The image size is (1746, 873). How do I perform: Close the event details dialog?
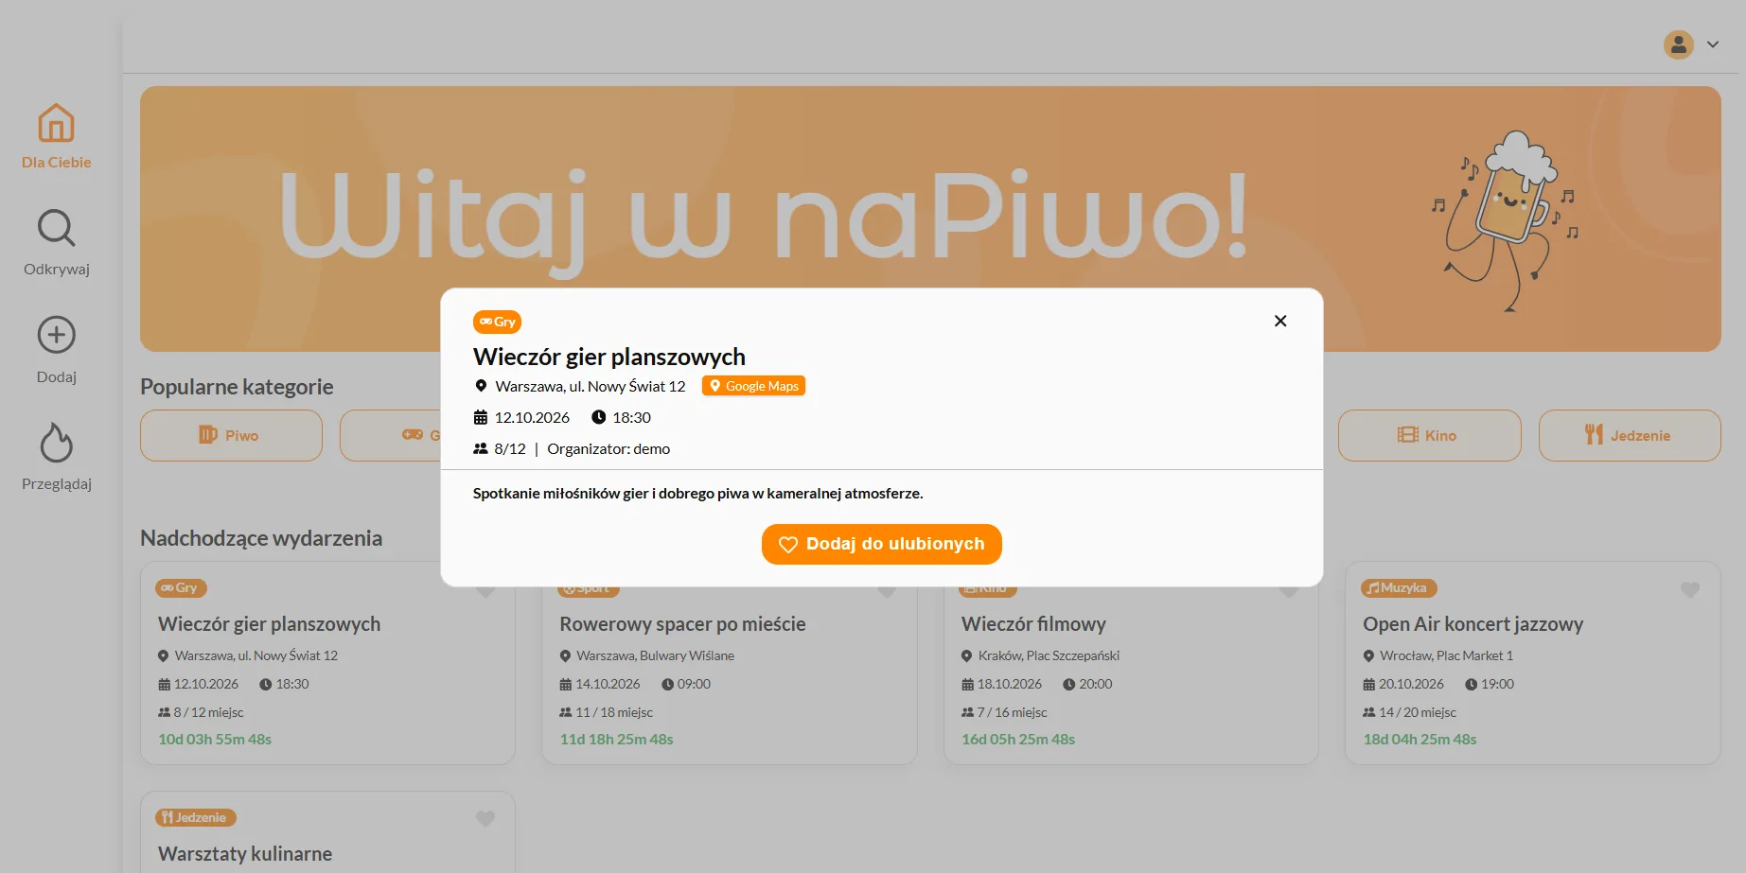coord(1280,321)
